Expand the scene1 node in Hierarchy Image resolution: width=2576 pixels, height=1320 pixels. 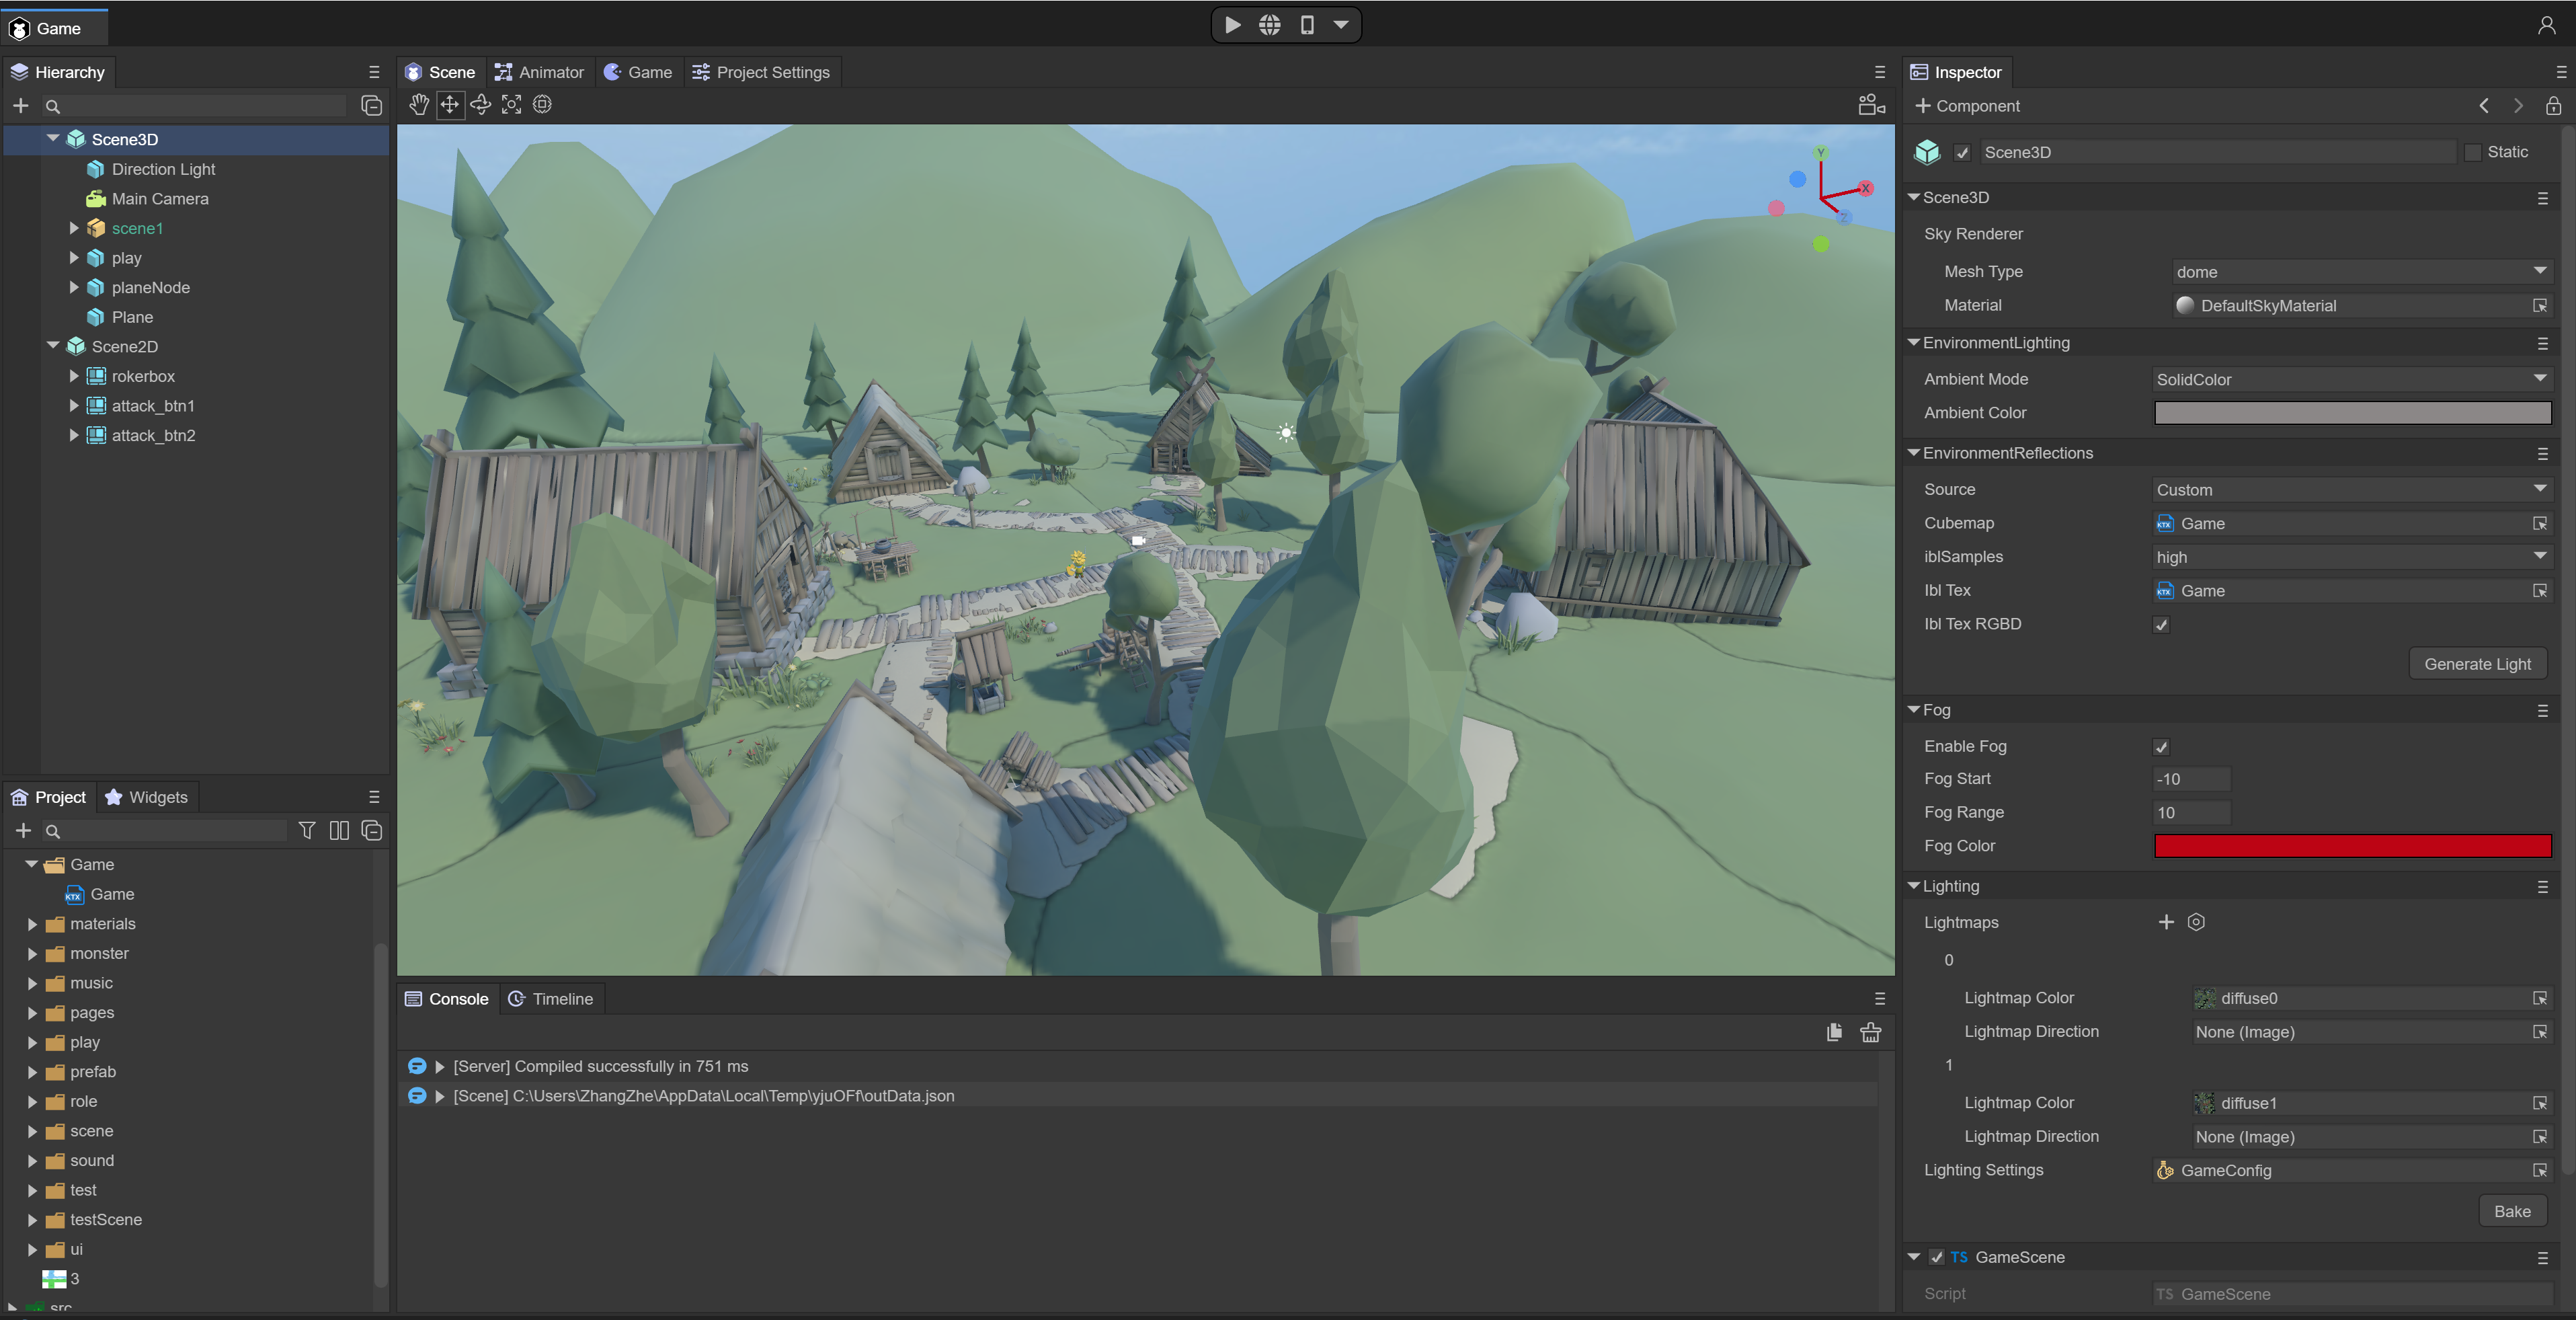click(x=74, y=228)
